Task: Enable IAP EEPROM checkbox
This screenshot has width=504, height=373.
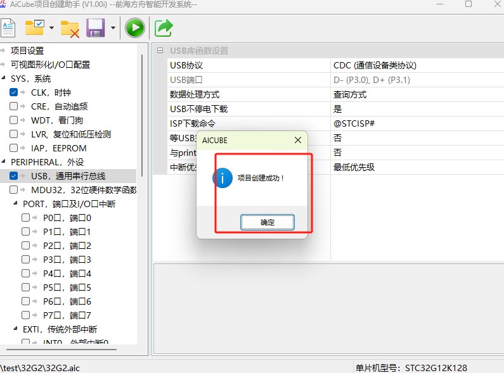Action: click(x=13, y=148)
